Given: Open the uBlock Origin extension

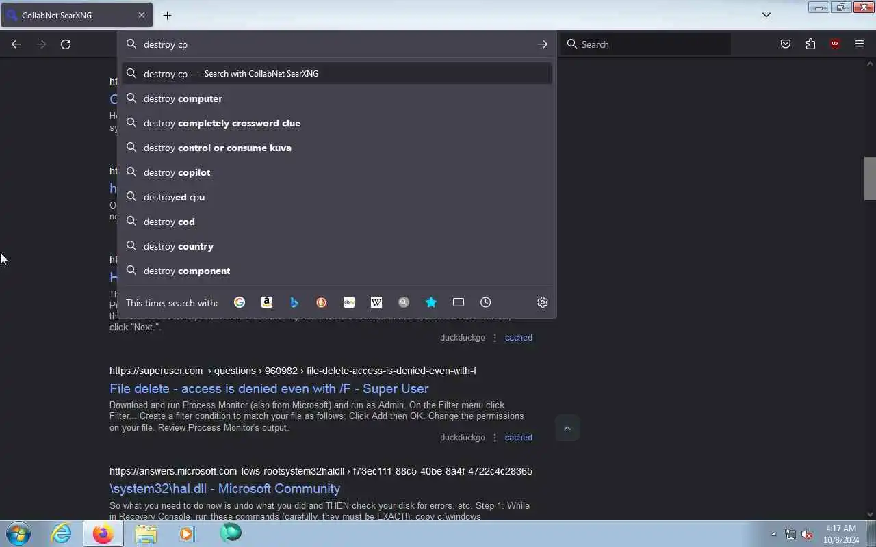Looking at the screenshot, I should point(835,44).
